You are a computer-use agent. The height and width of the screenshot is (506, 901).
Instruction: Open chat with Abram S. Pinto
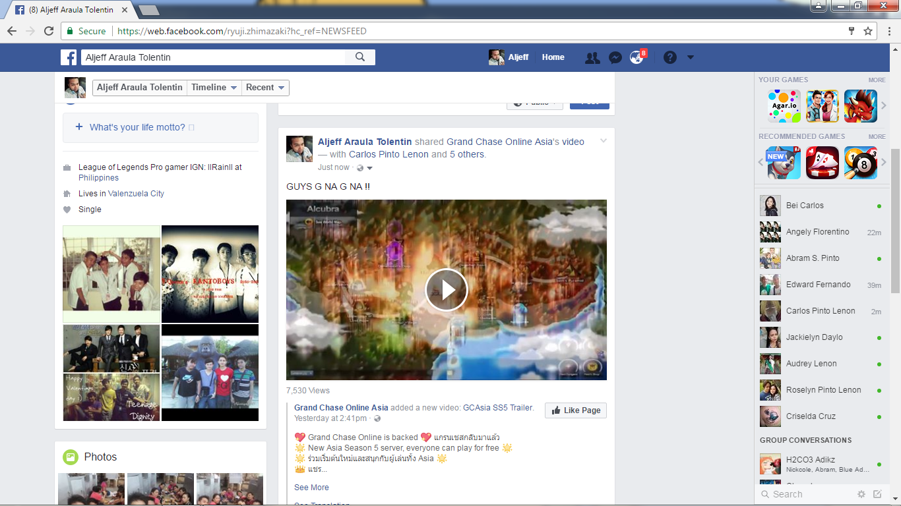point(821,258)
